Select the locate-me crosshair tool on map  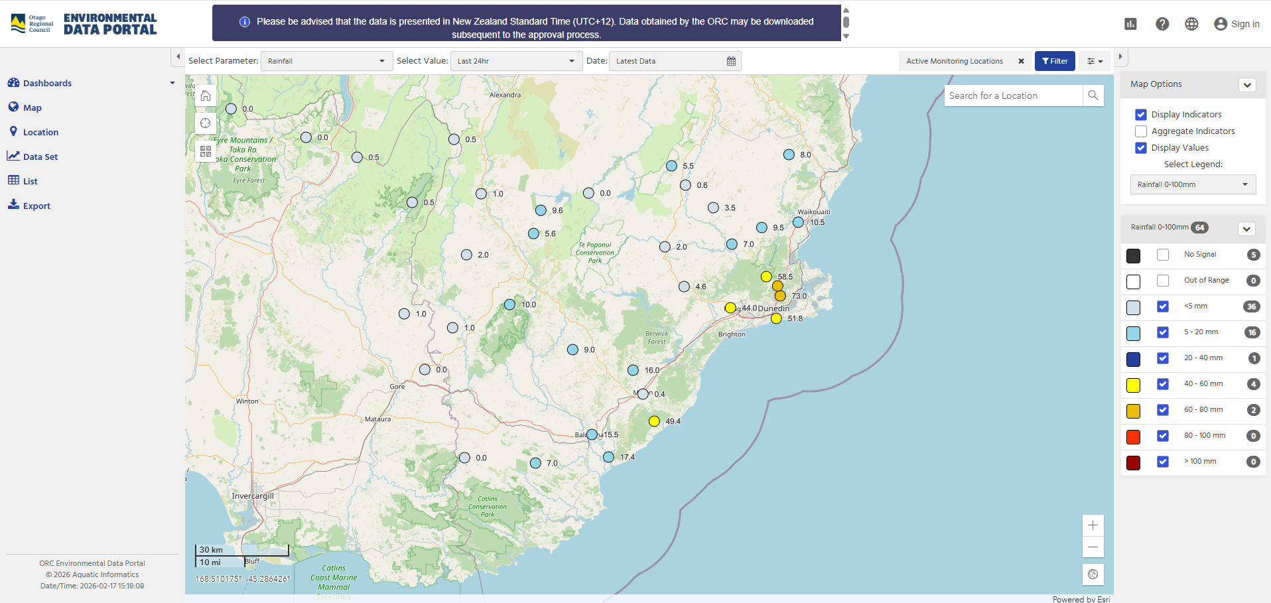(205, 123)
